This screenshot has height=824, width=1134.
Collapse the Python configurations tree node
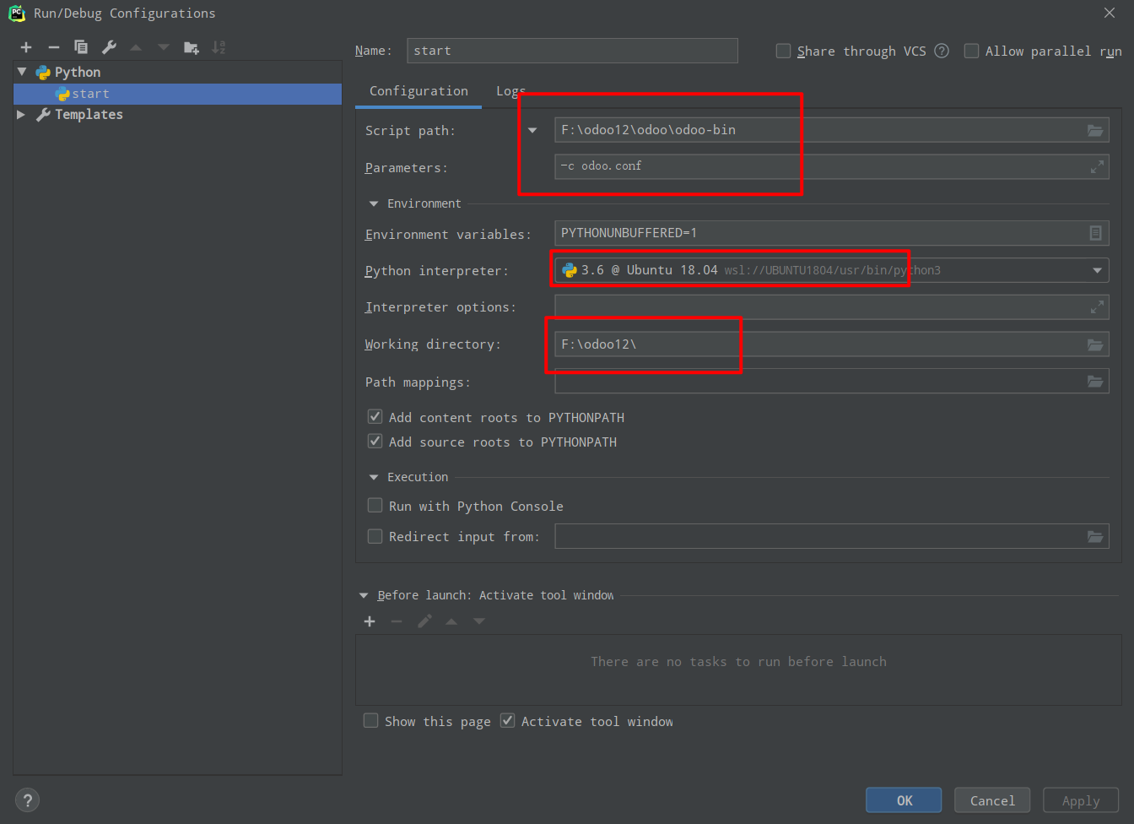click(x=22, y=72)
